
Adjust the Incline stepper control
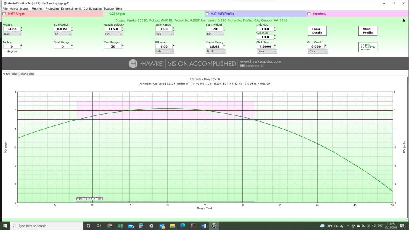(x=21, y=46)
